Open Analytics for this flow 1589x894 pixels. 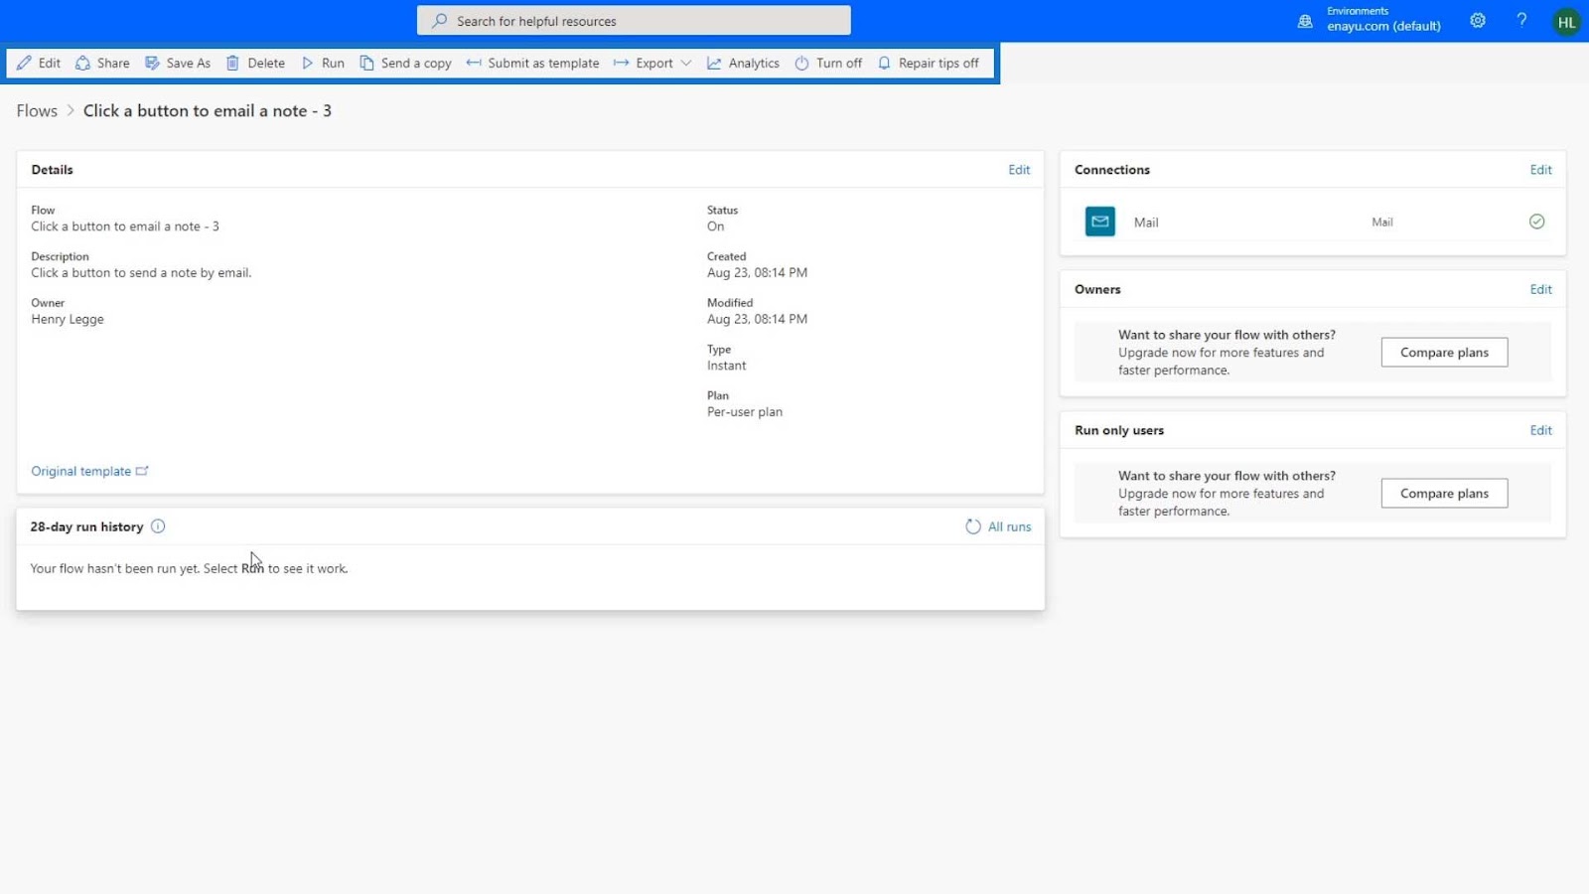point(743,63)
